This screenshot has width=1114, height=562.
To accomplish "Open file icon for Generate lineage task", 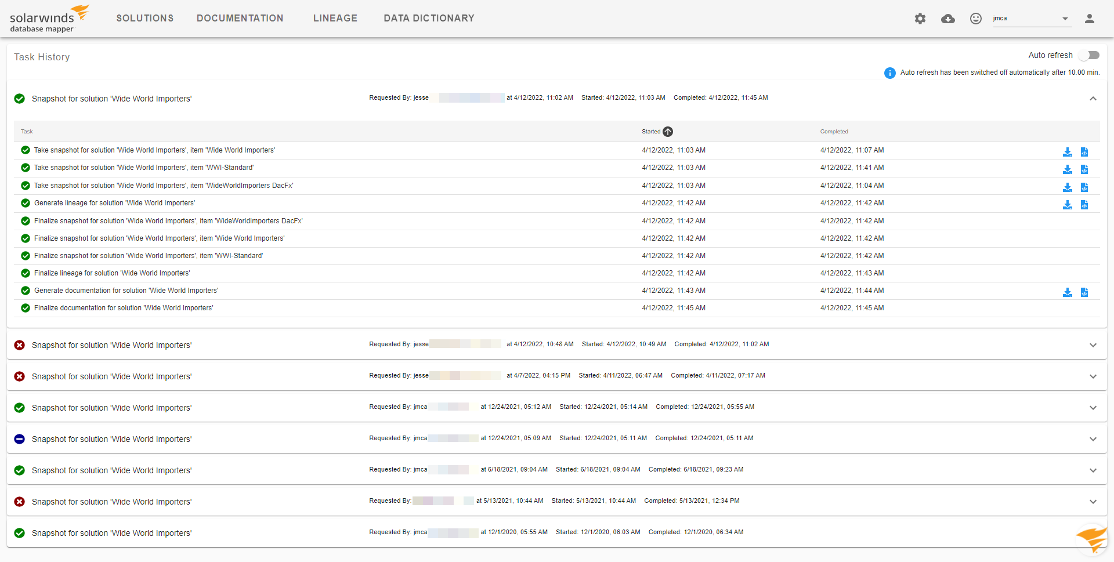I will click(1084, 205).
